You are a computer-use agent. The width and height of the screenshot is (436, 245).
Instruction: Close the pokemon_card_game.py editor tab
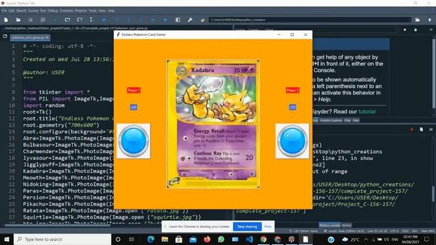coord(47,37)
